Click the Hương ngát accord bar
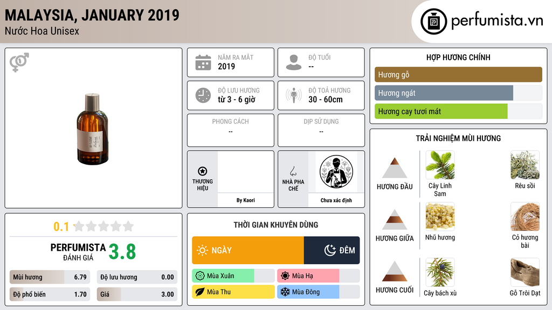Viewport: 552px width, 310px height. [458, 93]
